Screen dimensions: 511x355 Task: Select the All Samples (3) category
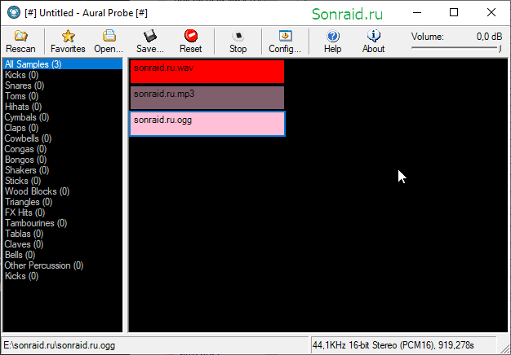(63, 64)
